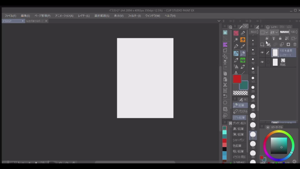This screenshot has height=169, width=300.
Task: Switch to the second document tab
Action: tap(35, 21)
